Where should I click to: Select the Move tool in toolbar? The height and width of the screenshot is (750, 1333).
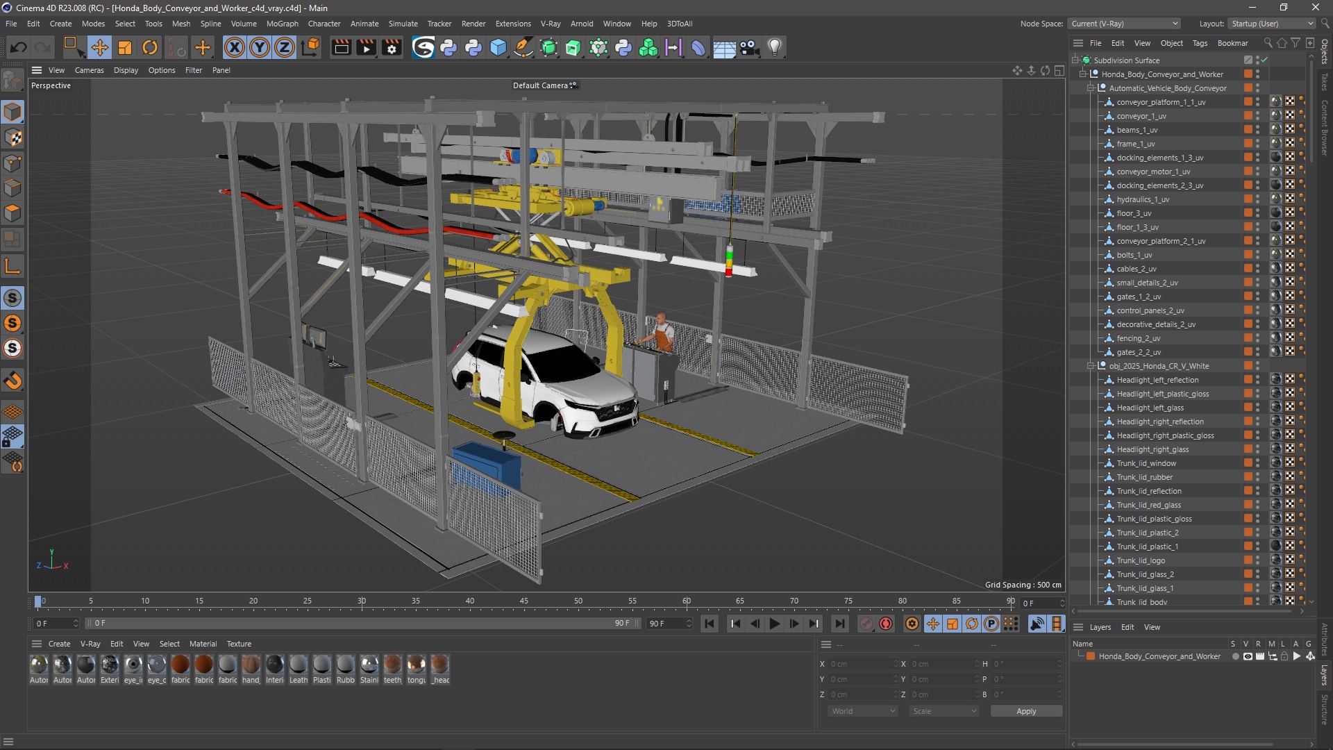point(99,47)
